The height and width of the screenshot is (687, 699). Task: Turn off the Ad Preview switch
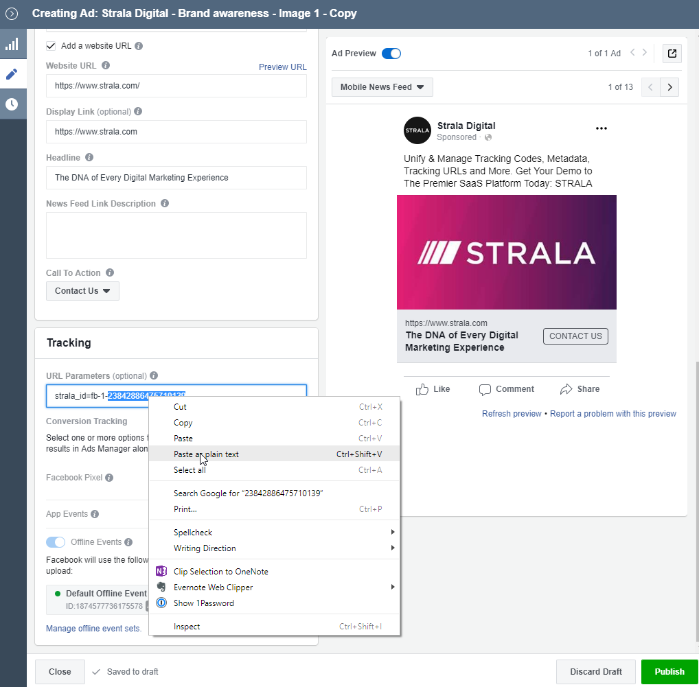(391, 54)
